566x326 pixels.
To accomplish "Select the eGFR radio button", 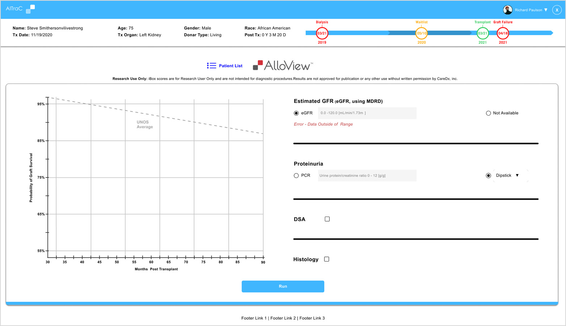I will point(296,113).
